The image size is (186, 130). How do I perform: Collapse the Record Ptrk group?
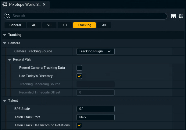(x=9, y=60)
